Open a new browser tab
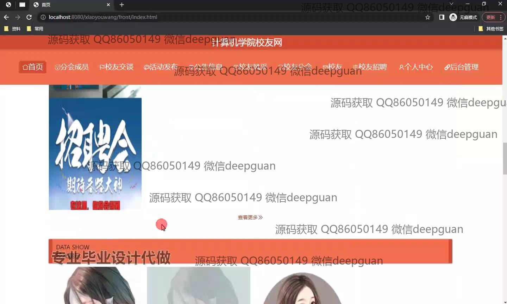 pos(122,5)
